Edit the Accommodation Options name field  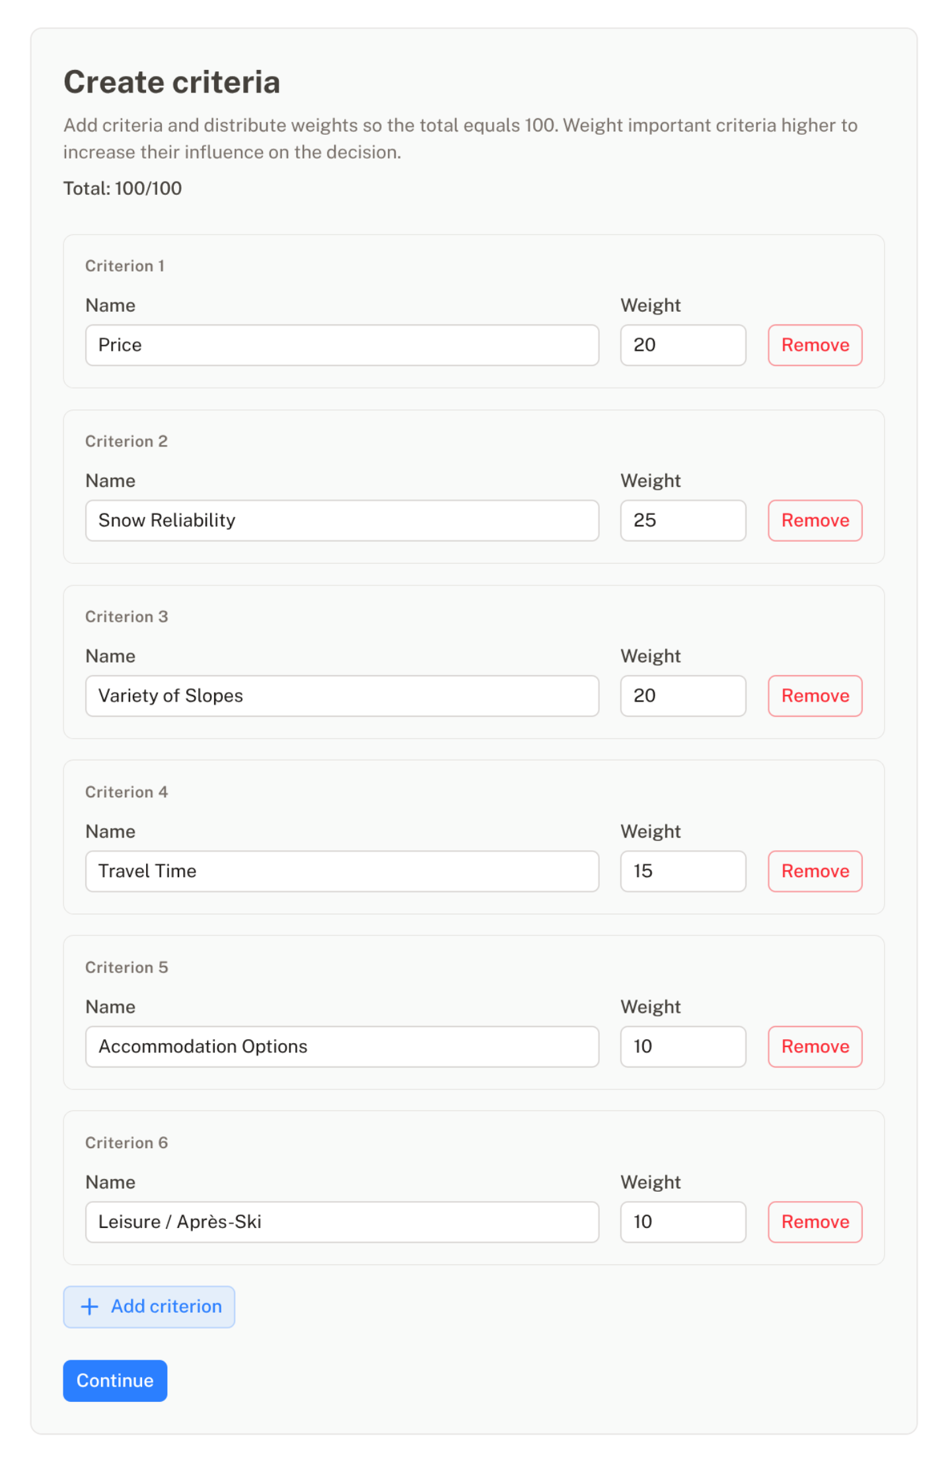tap(342, 1046)
